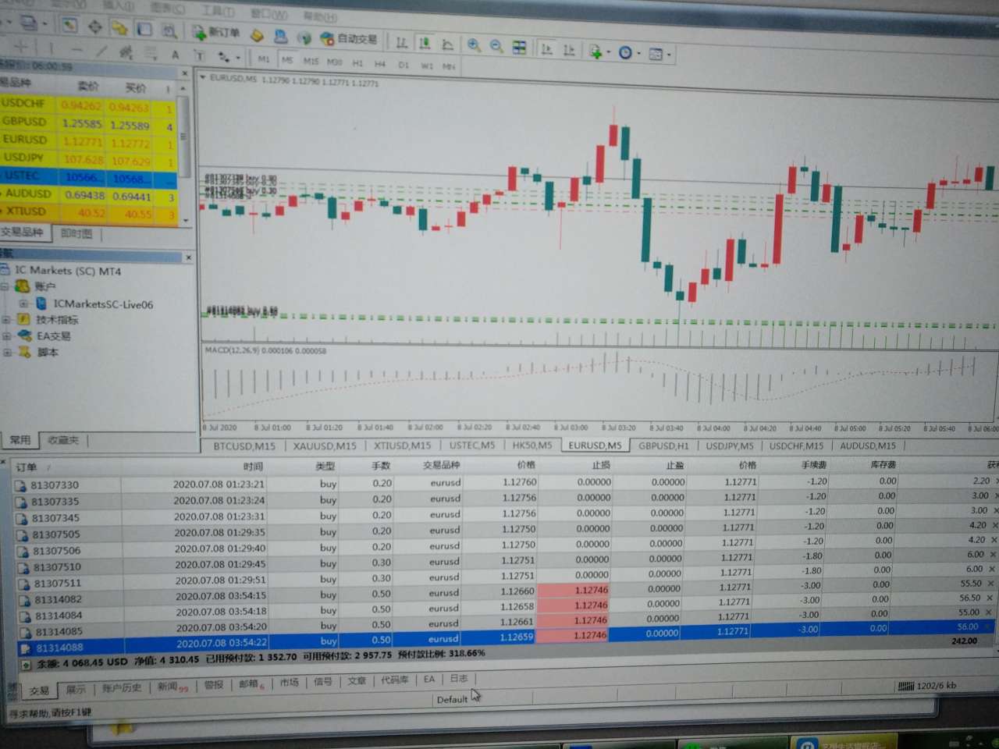This screenshot has width=999, height=749.
Task: Toggle chart shift
Action: click(x=569, y=49)
